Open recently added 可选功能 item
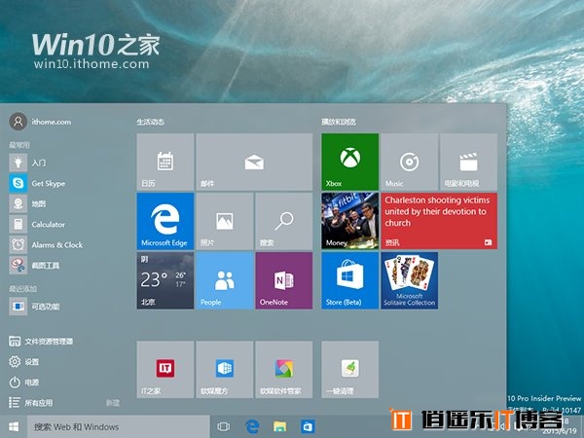 coord(34,307)
